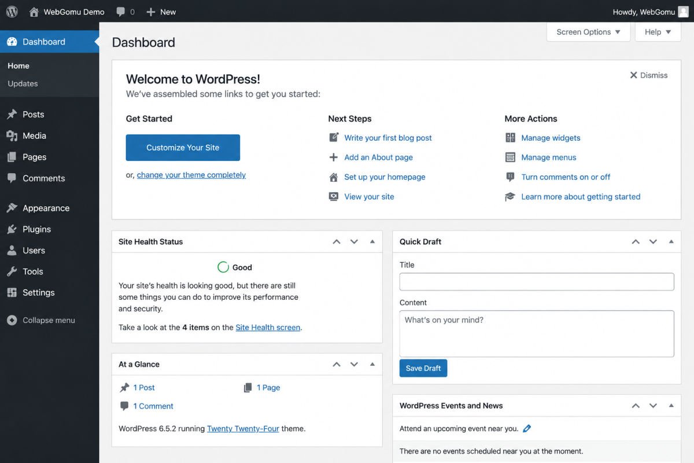Image resolution: width=694 pixels, height=463 pixels.
Task: Click the X icon to dismiss welcome panel
Action: pyautogui.click(x=633, y=75)
